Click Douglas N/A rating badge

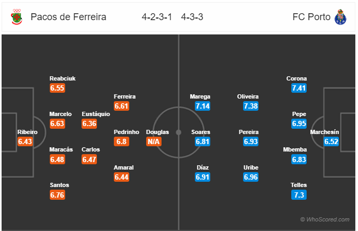pos(154,141)
